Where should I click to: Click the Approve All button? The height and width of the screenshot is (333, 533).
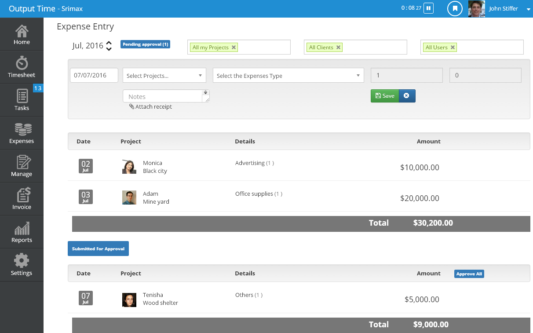pyautogui.click(x=469, y=274)
